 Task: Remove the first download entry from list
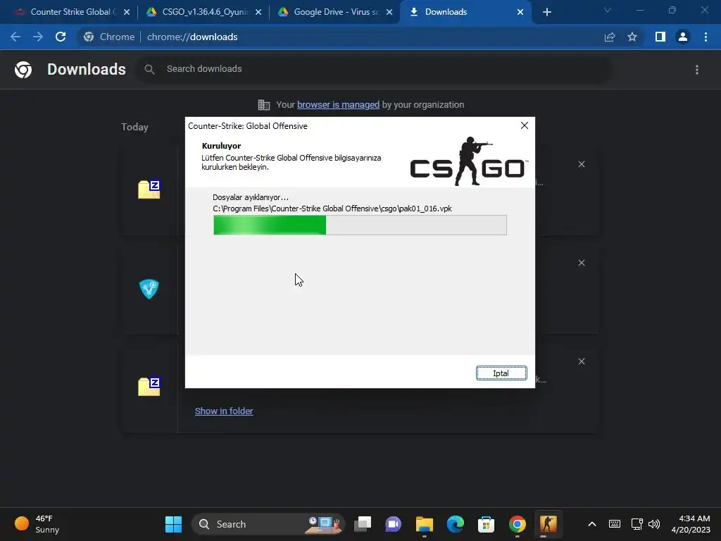pyautogui.click(x=581, y=164)
